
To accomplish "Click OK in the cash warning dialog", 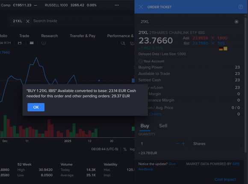I will click(36, 107).
